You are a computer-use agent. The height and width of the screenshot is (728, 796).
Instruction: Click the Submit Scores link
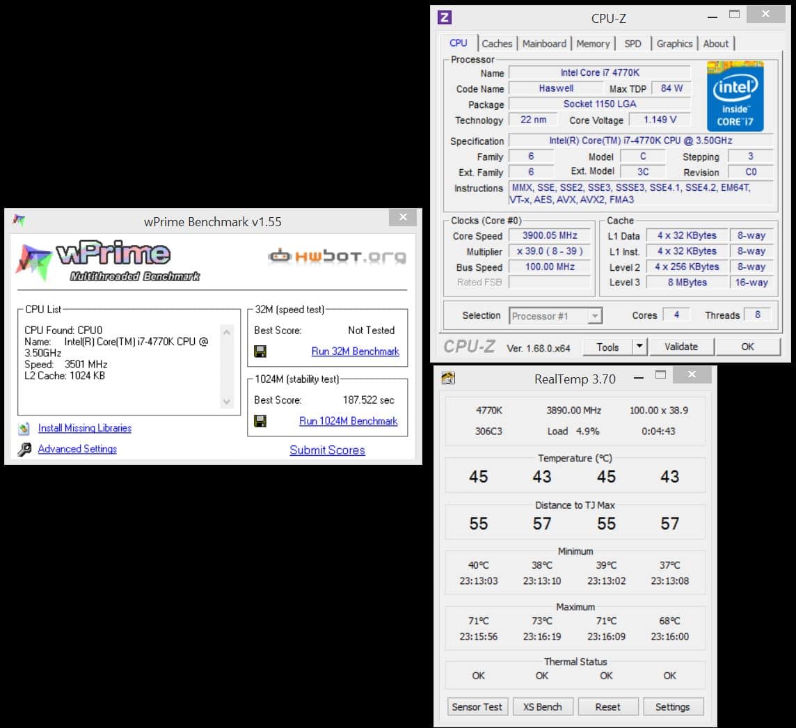[327, 450]
